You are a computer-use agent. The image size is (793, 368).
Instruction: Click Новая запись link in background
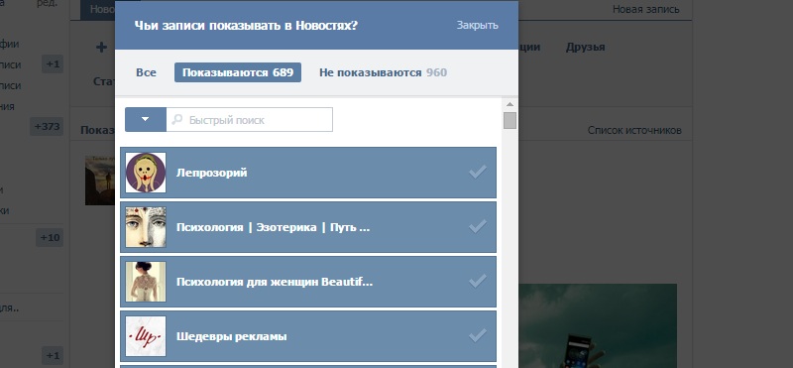(x=646, y=9)
